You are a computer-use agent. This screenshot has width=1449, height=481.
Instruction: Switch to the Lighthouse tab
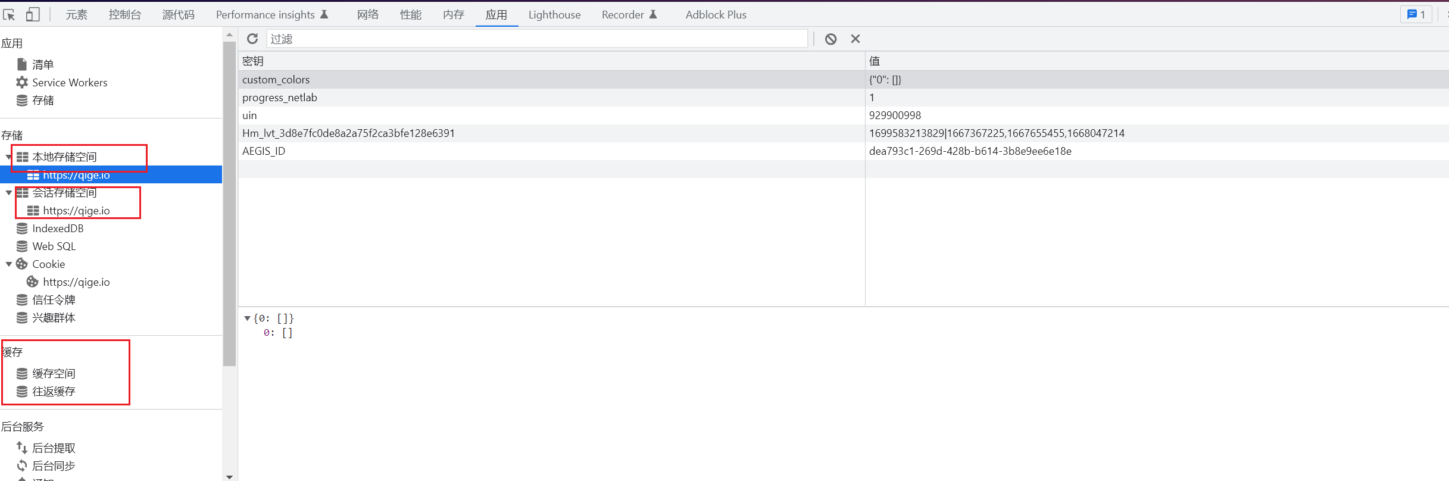click(554, 14)
